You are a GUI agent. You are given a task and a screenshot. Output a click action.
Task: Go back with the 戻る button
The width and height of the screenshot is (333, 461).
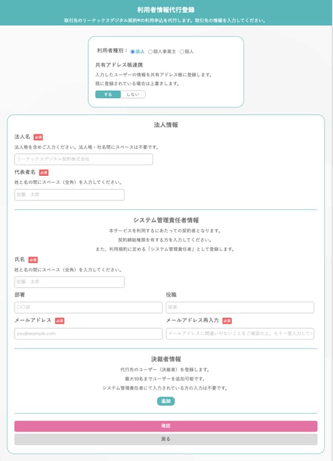[x=166, y=439]
